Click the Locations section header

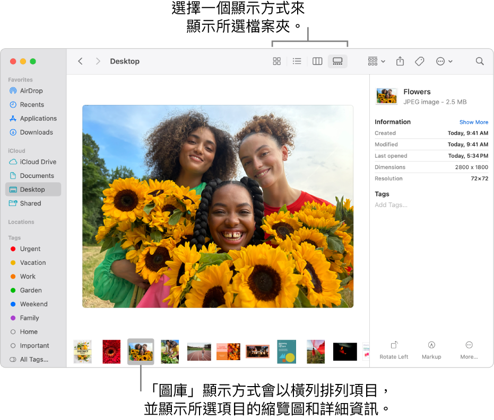pos(21,222)
